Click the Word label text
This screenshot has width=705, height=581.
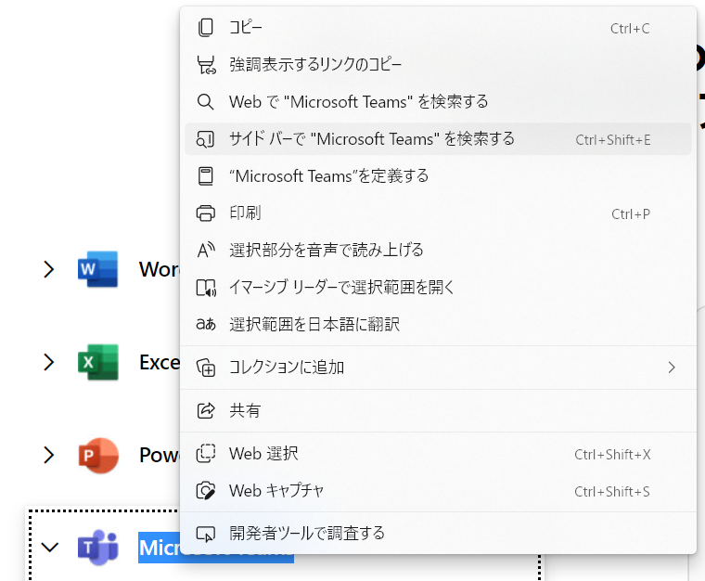(x=160, y=269)
